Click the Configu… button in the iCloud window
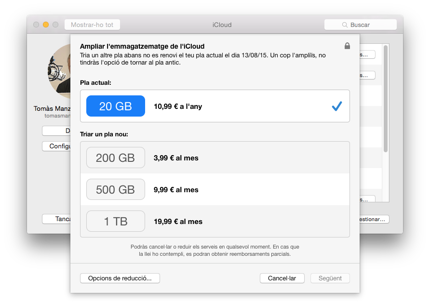 point(56,146)
